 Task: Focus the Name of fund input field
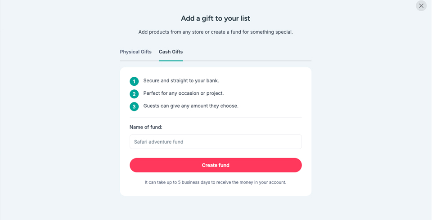(x=216, y=142)
